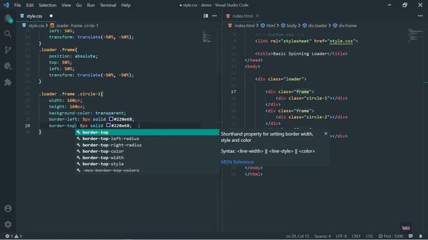Click the notifications bell in status bar
Image resolution: width=428 pixels, height=240 pixels.
pyautogui.click(x=421, y=236)
